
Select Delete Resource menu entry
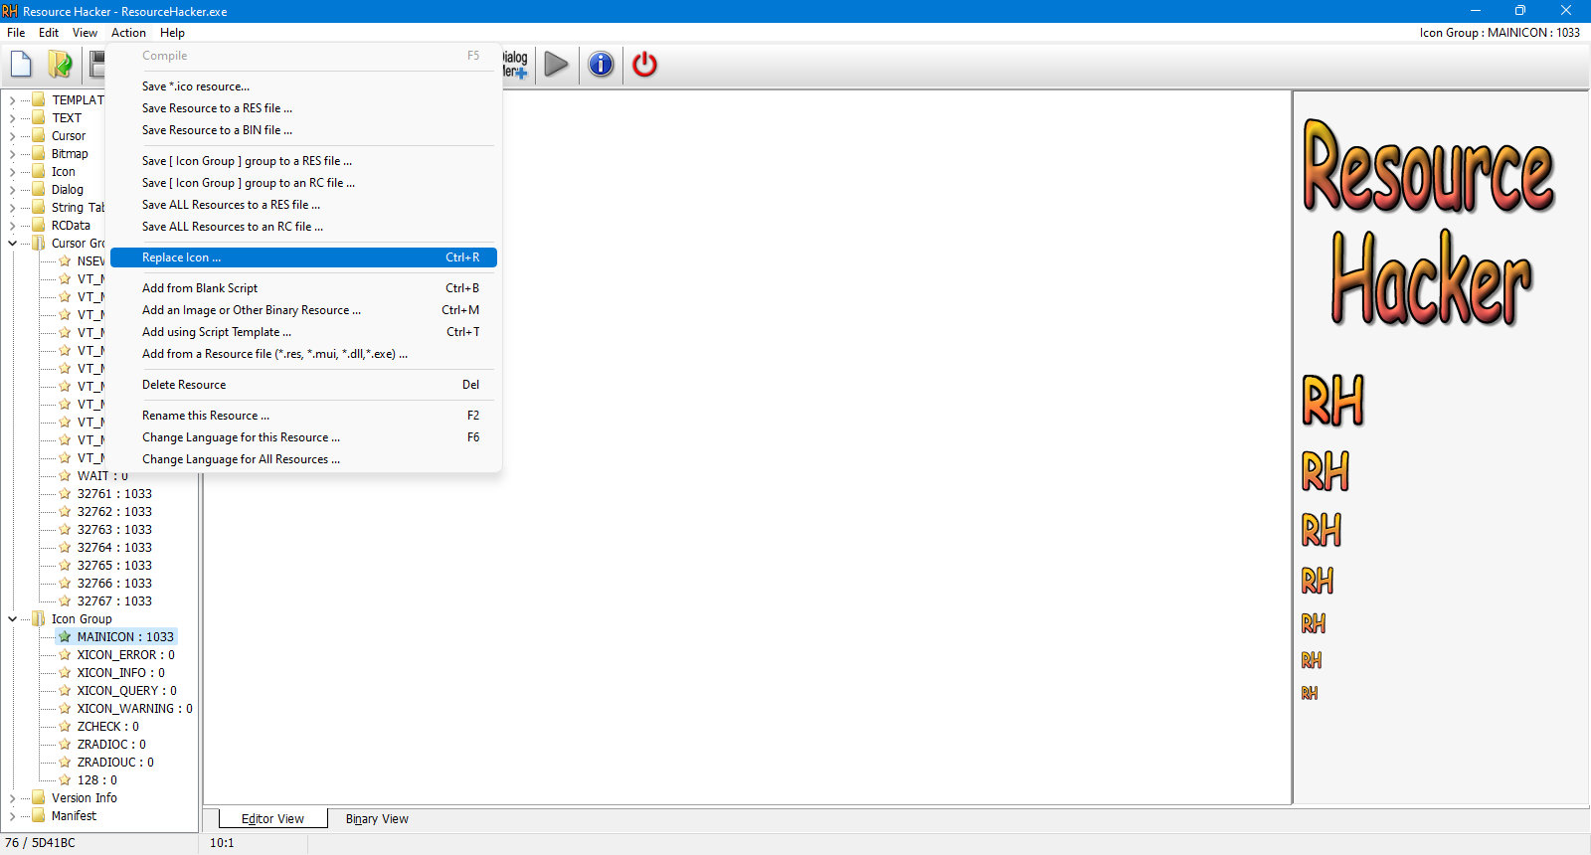(x=303, y=385)
